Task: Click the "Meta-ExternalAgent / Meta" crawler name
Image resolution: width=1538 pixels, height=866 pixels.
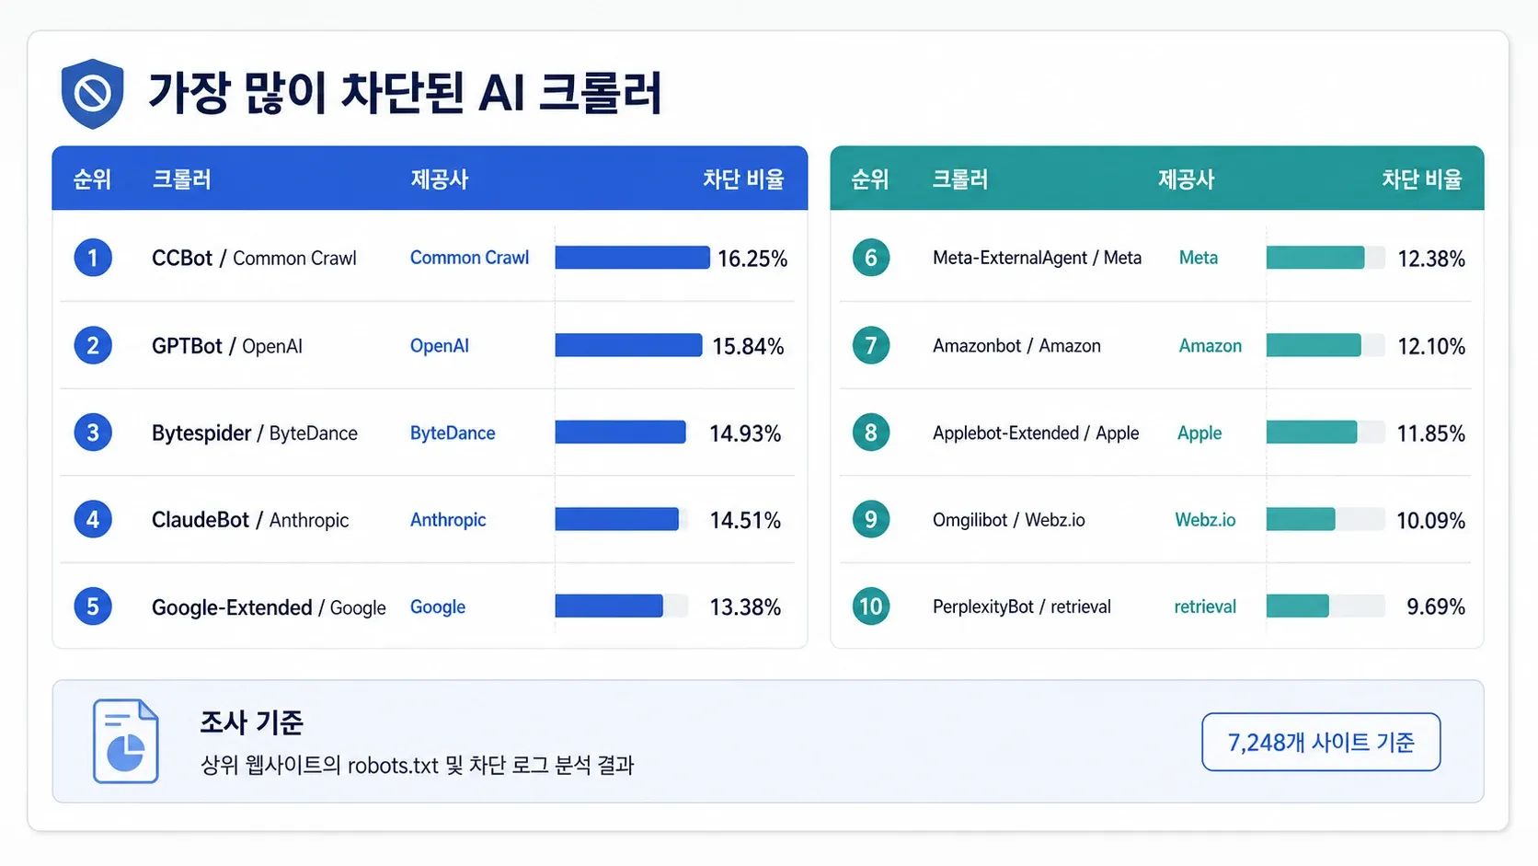Action: pos(1037,258)
